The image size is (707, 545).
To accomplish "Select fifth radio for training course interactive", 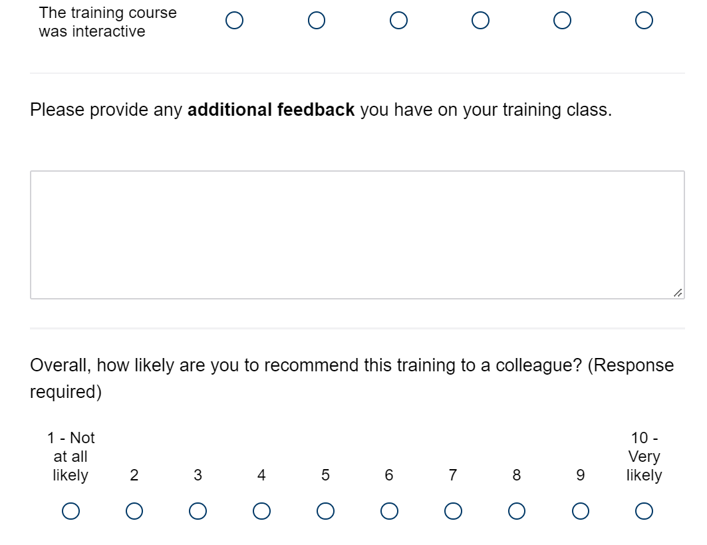I will click(562, 21).
